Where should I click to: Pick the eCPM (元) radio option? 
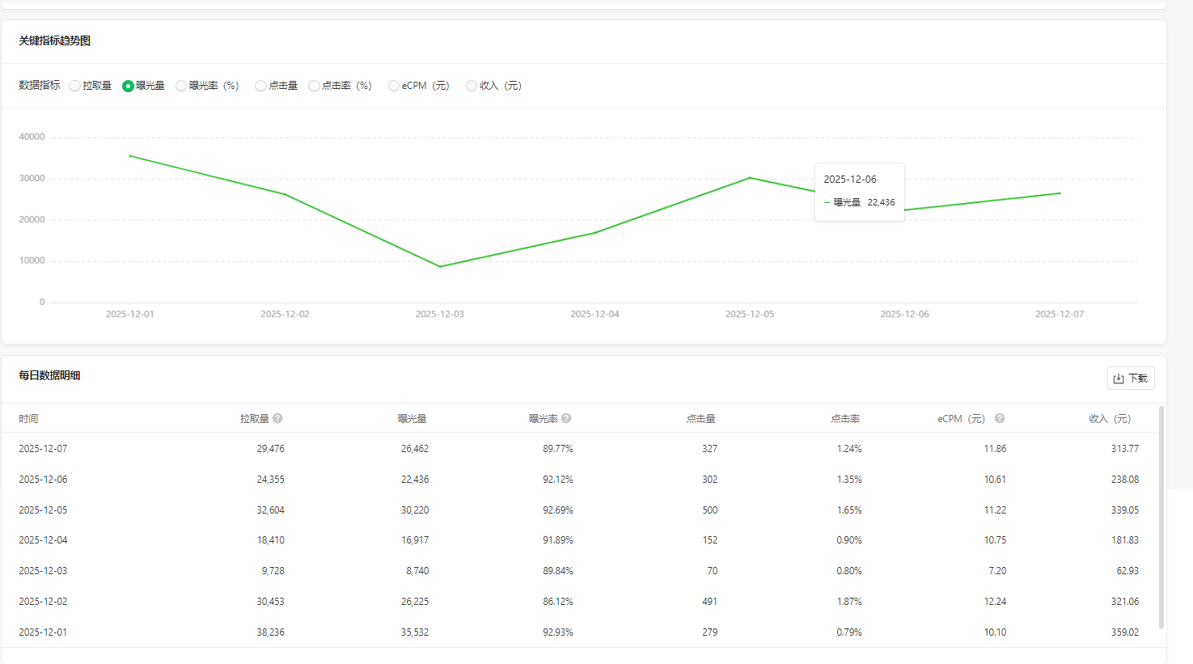point(394,86)
